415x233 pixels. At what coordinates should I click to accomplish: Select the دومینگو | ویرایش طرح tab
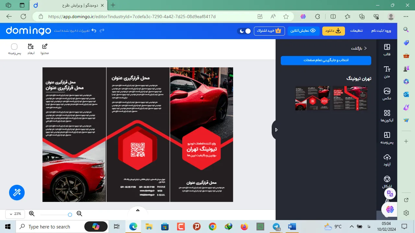(x=68, y=6)
